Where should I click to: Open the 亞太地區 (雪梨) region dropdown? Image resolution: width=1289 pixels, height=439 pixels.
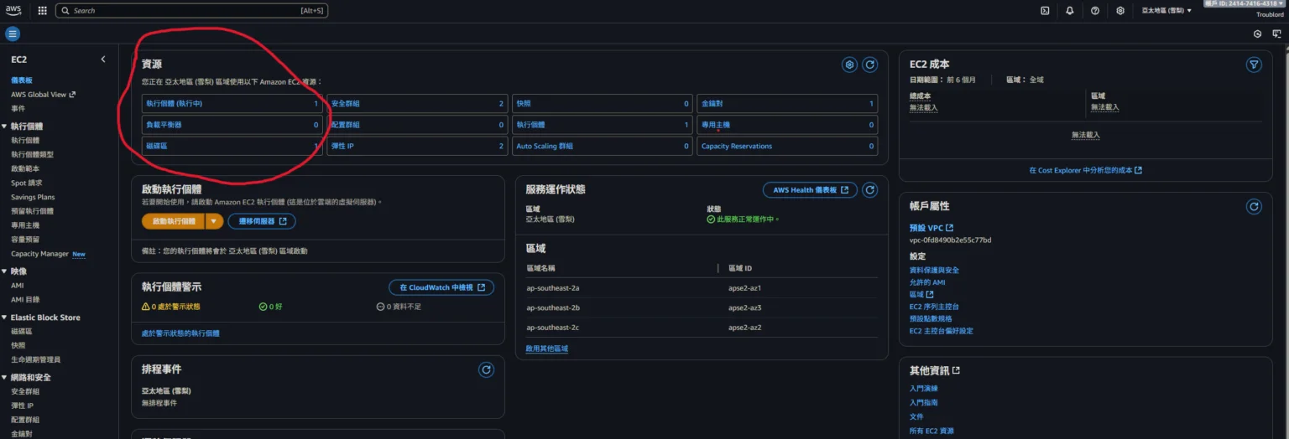(1166, 11)
